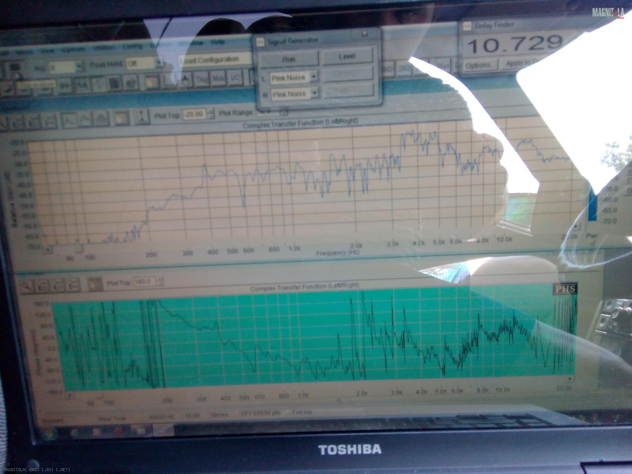The width and height of the screenshot is (632, 474).
Task: Click the PHS badge on the phase plot
Action: click(565, 289)
